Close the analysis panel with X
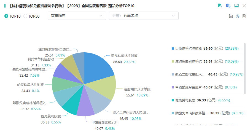Image resolution: width=250 pixels, height=132 pixels. [244, 6]
